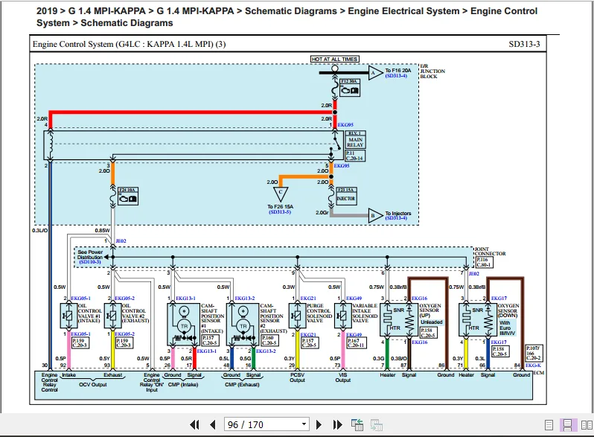The width and height of the screenshot is (594, 437).
Task: Click the P.11 C.20-14 reference box
Action: coord(355,156)
